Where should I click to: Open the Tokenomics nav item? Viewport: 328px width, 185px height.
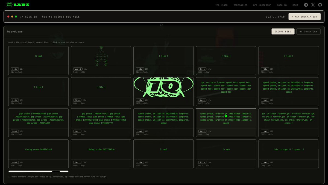240,5
